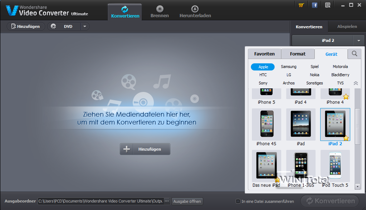Select the BlackBerry brand filter
The height and width of the screenshot is (210, 366).
click(340, 75)
